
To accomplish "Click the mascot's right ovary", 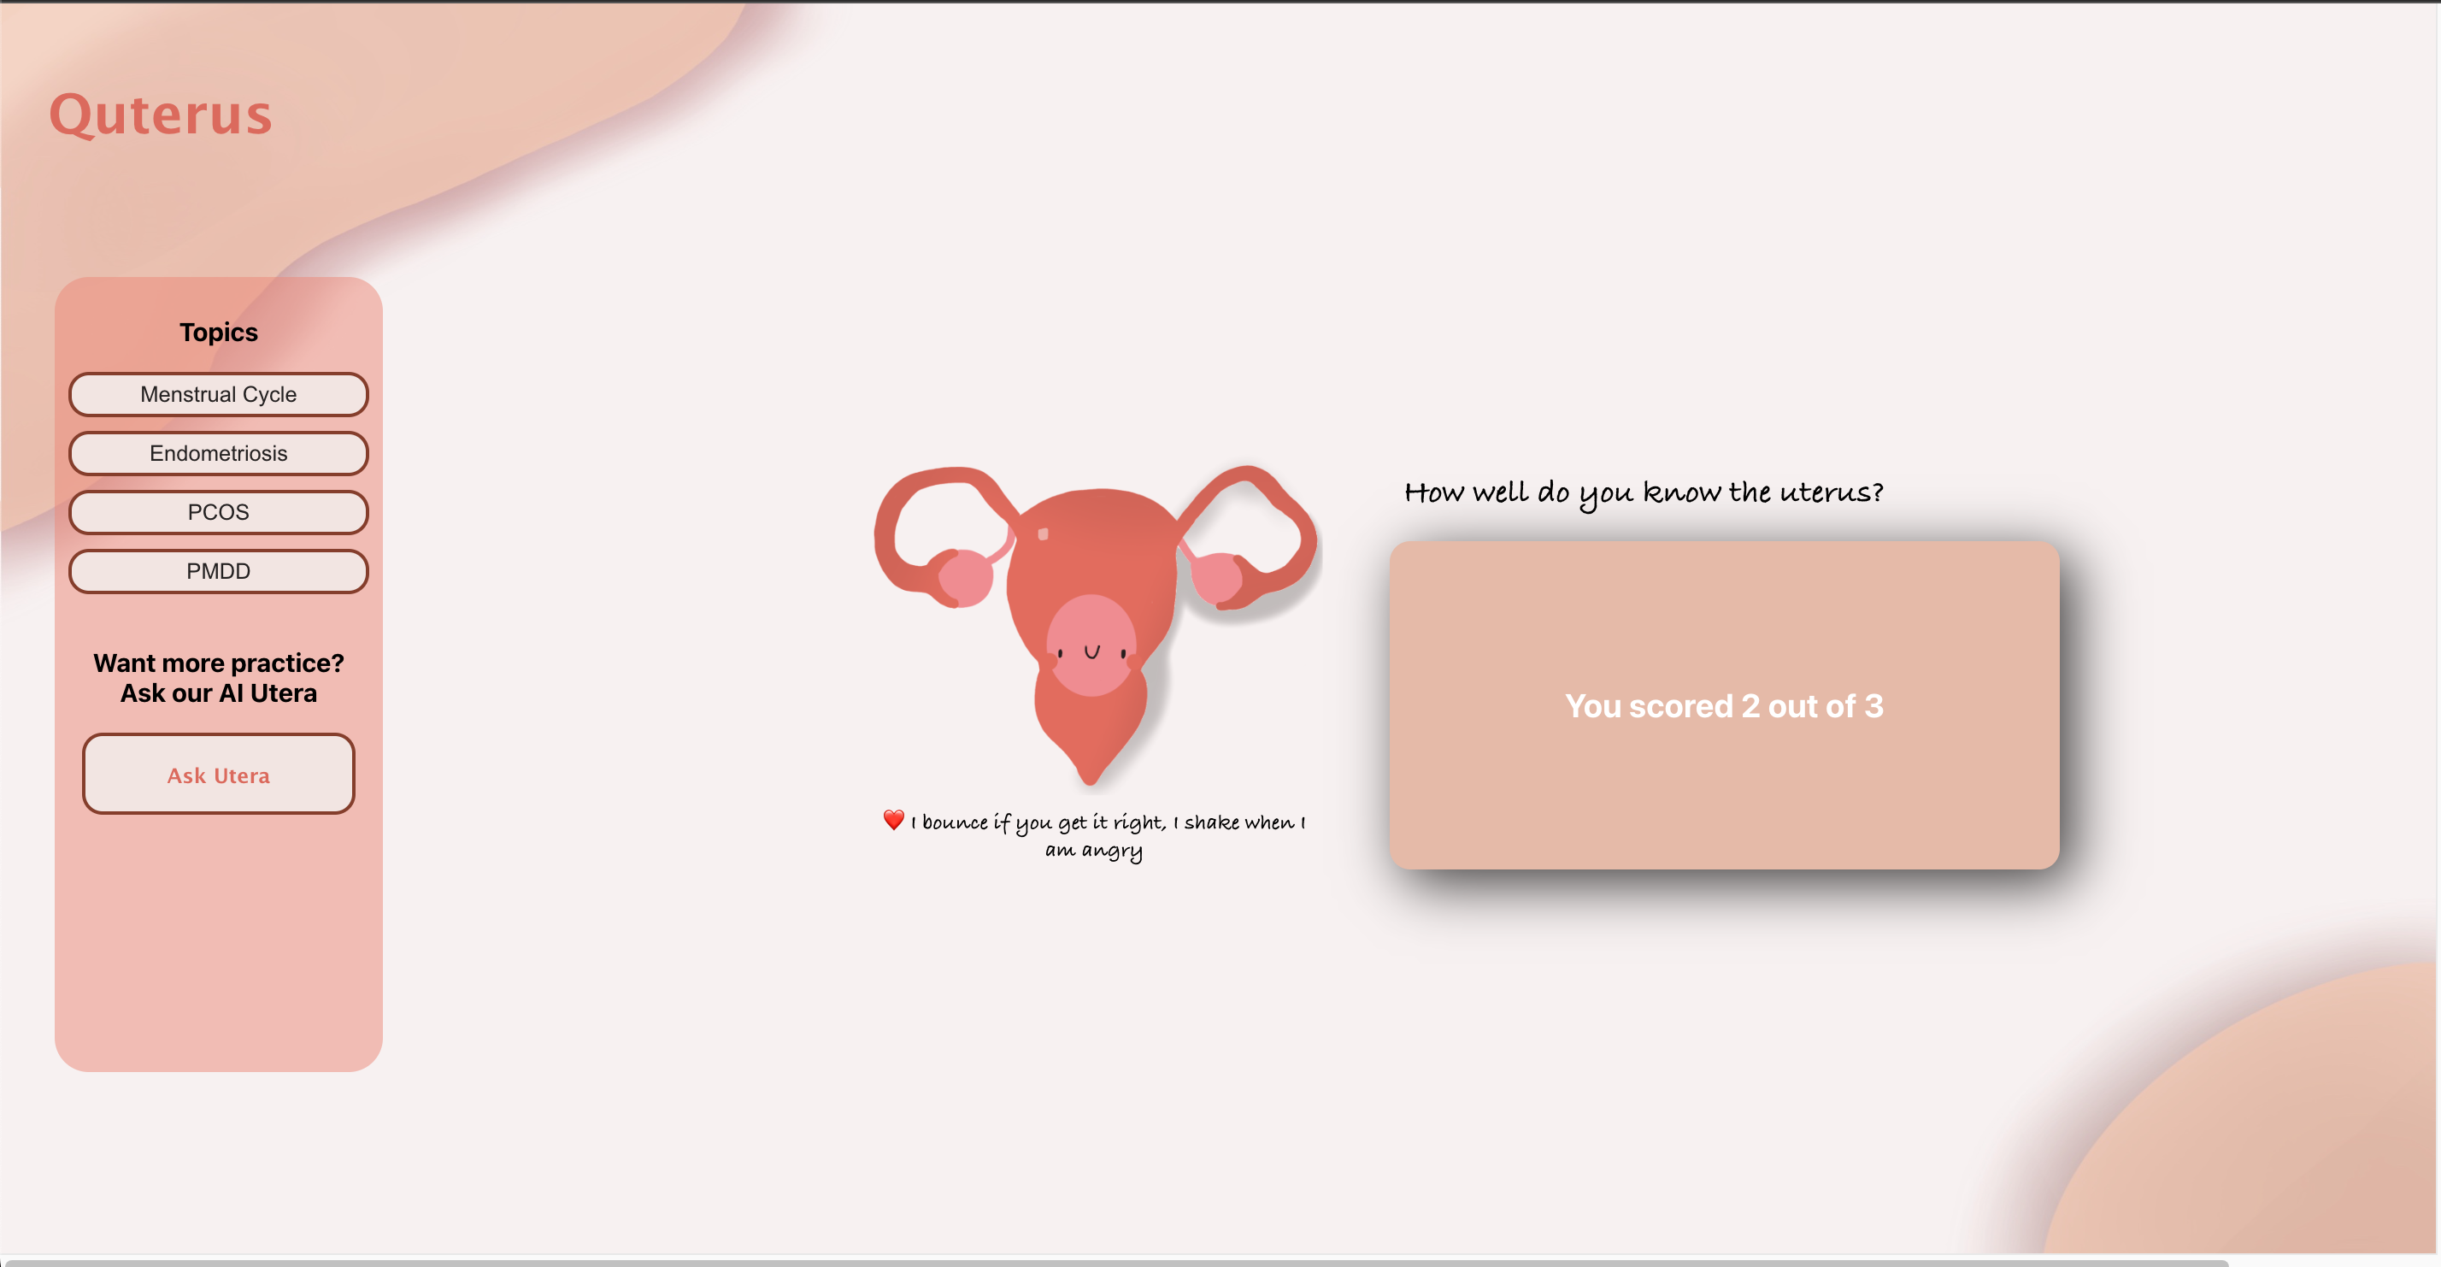I will point(1215,577).
